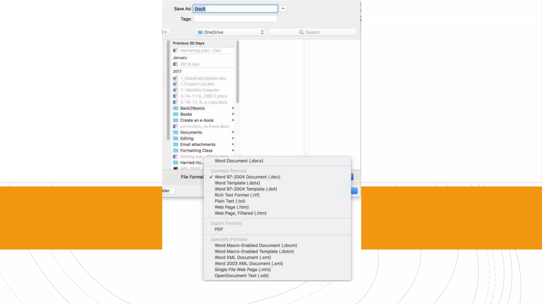
Task: Open the OneDrive location dropdown
Action: [231, 32]
